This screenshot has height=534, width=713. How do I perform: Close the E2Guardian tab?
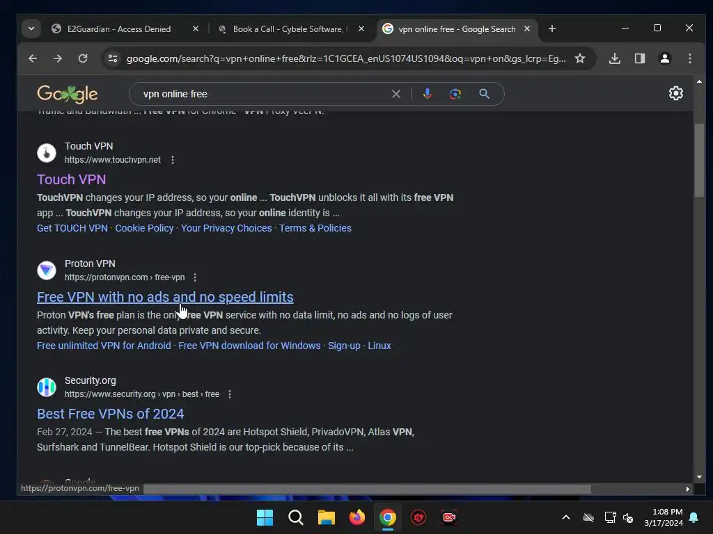[x=196, y=29]
